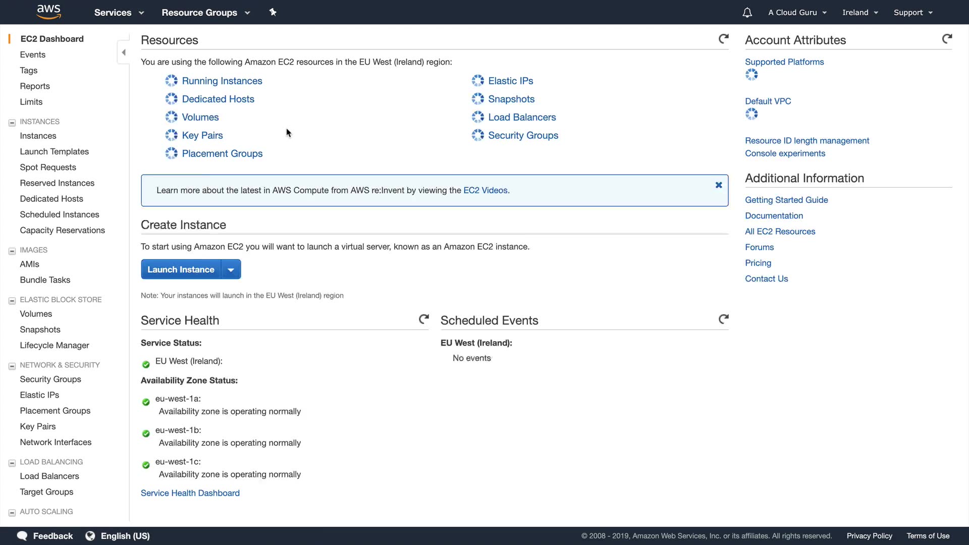Refresh the Account Attributes panel
This screenshot has width=969, height=545.
(x=947, y=39)
